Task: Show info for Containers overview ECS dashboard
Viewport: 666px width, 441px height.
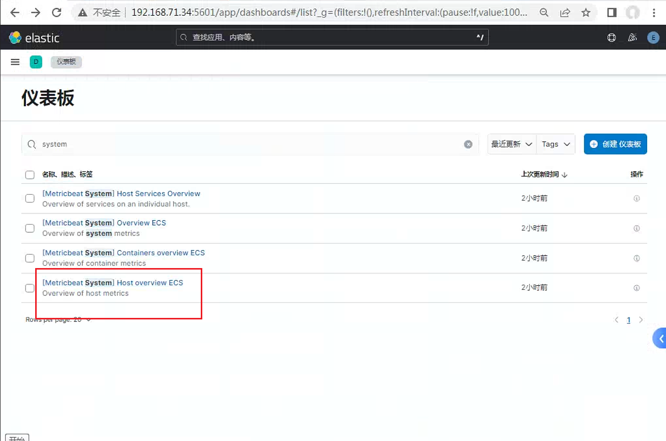Action: (636, 258)
